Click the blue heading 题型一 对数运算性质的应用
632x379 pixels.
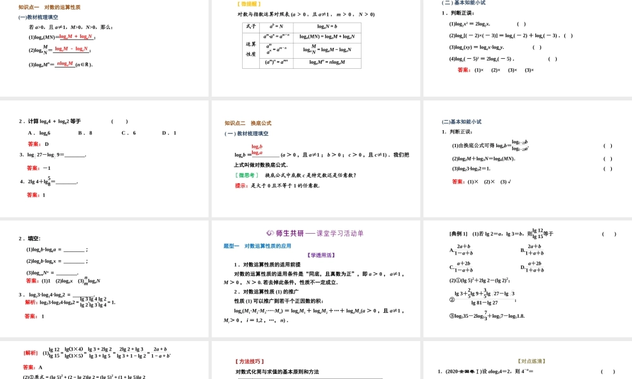pyautogui.click(x=257, y=246)
